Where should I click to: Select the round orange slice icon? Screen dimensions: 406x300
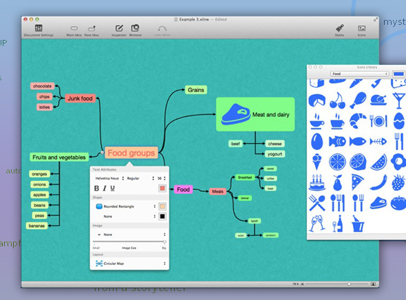coord(337,162)
